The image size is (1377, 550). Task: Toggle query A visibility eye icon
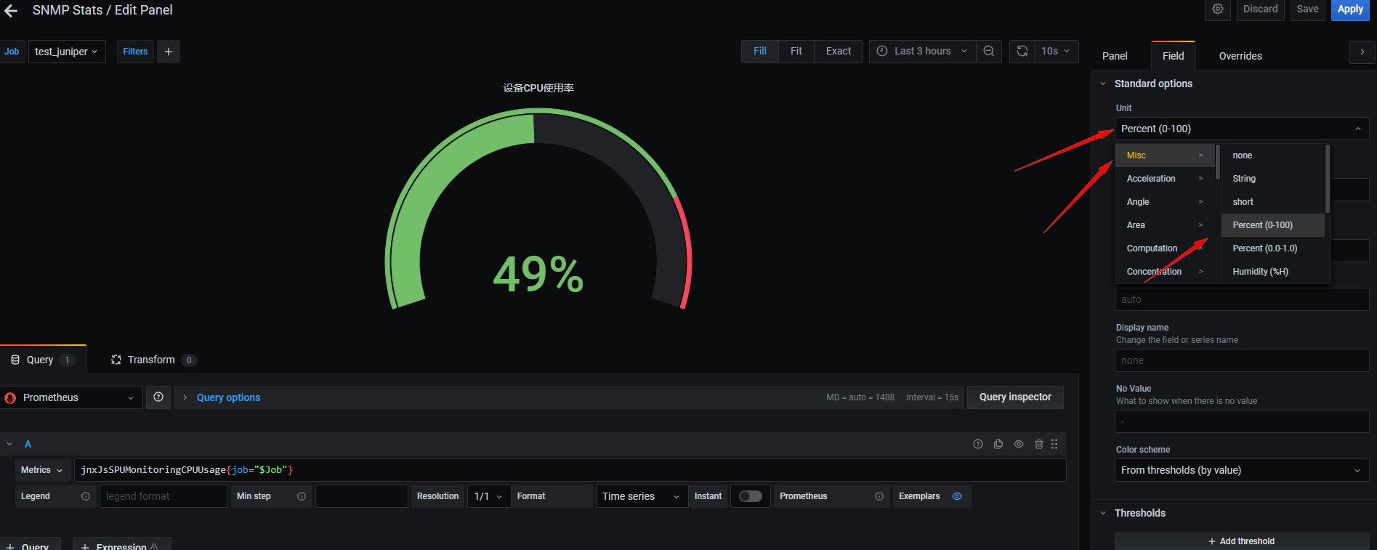(x=1019, y=444)
